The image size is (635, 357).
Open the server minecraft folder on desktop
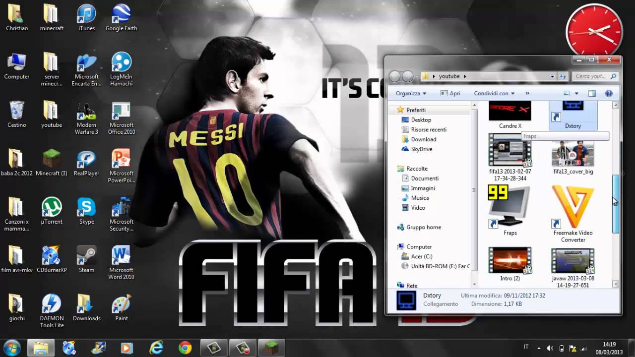point(52,69)
